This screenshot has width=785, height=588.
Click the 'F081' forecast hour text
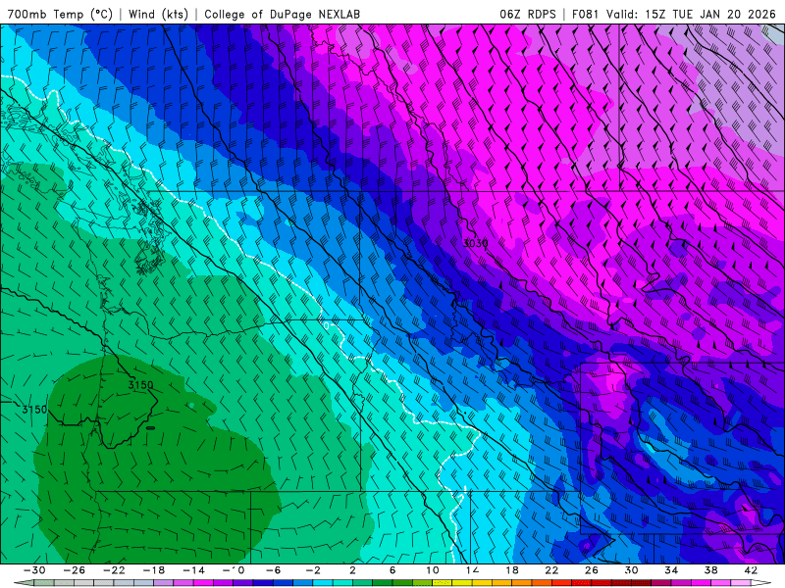[x=586, y=14]
